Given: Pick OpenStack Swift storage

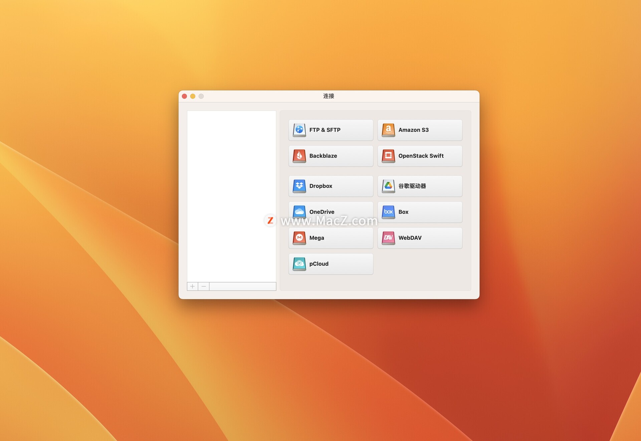Looking at the screenshot, I should [x=420, y=156].
